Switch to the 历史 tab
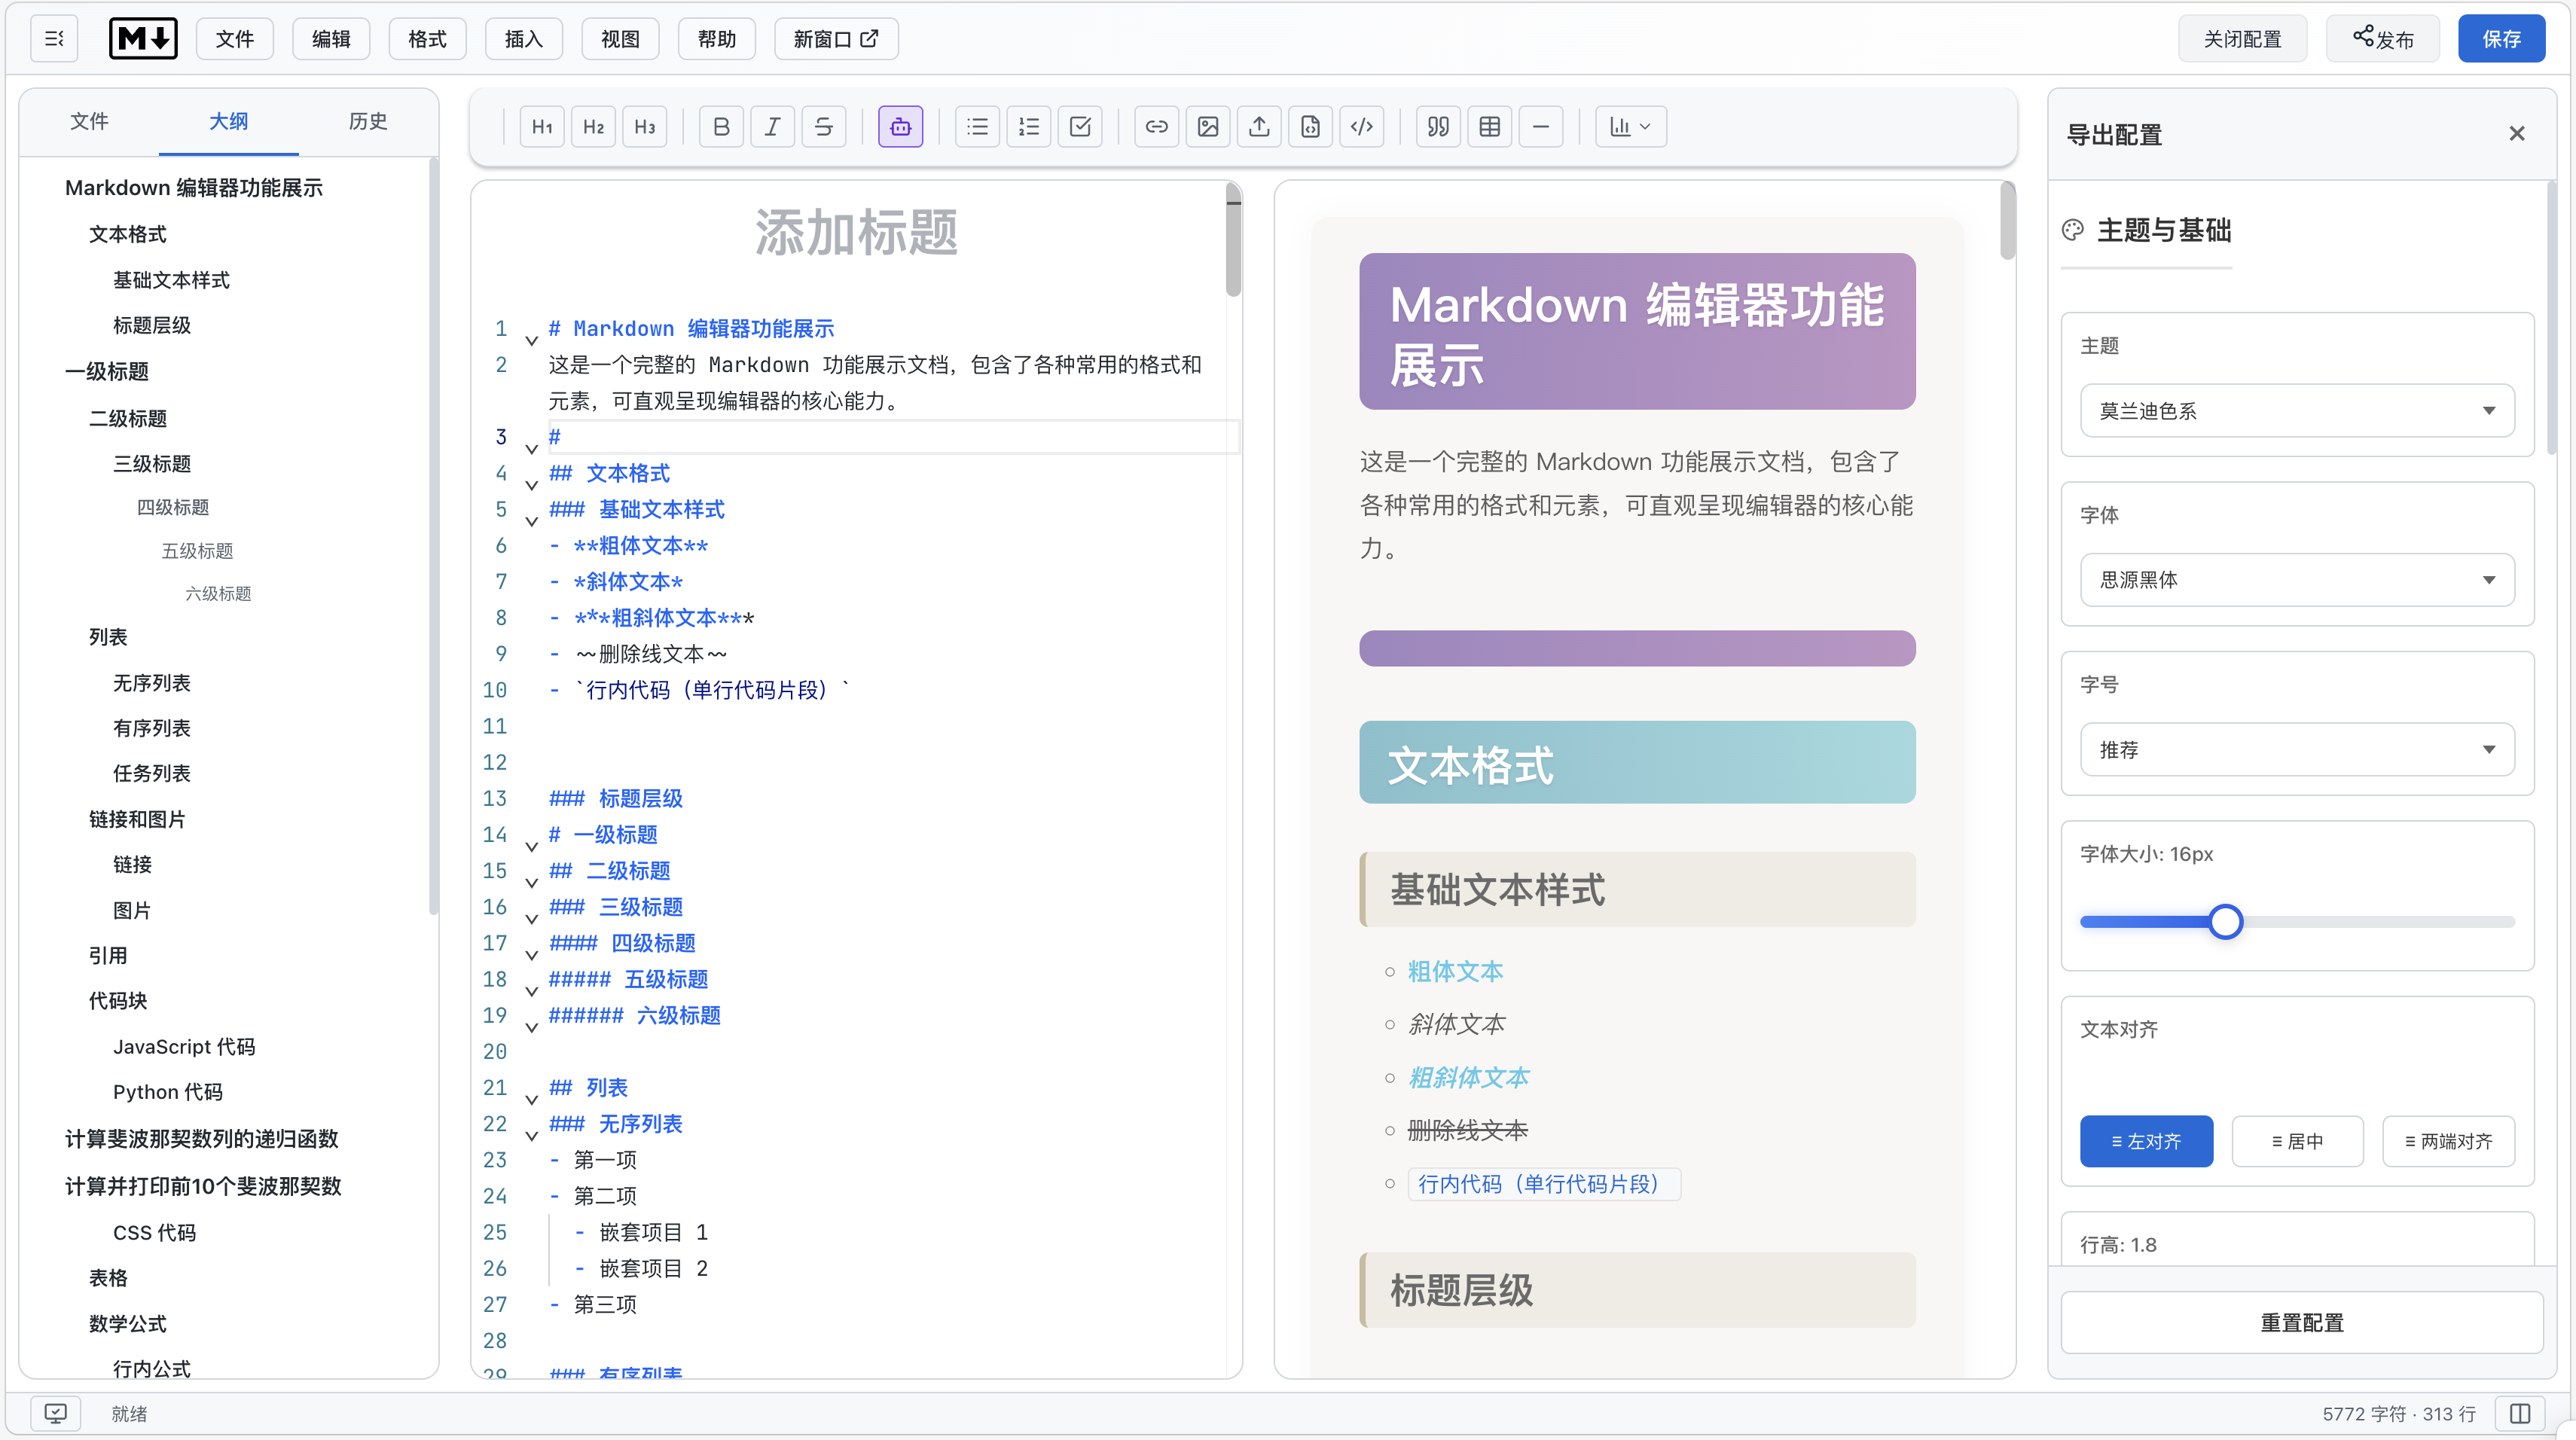Viewport: 2576px width, 1440px height. (368, 121)
